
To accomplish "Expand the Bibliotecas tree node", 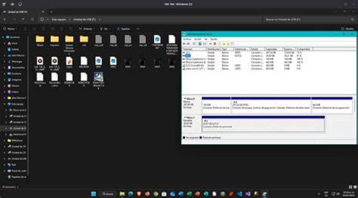I will (4, 140).
